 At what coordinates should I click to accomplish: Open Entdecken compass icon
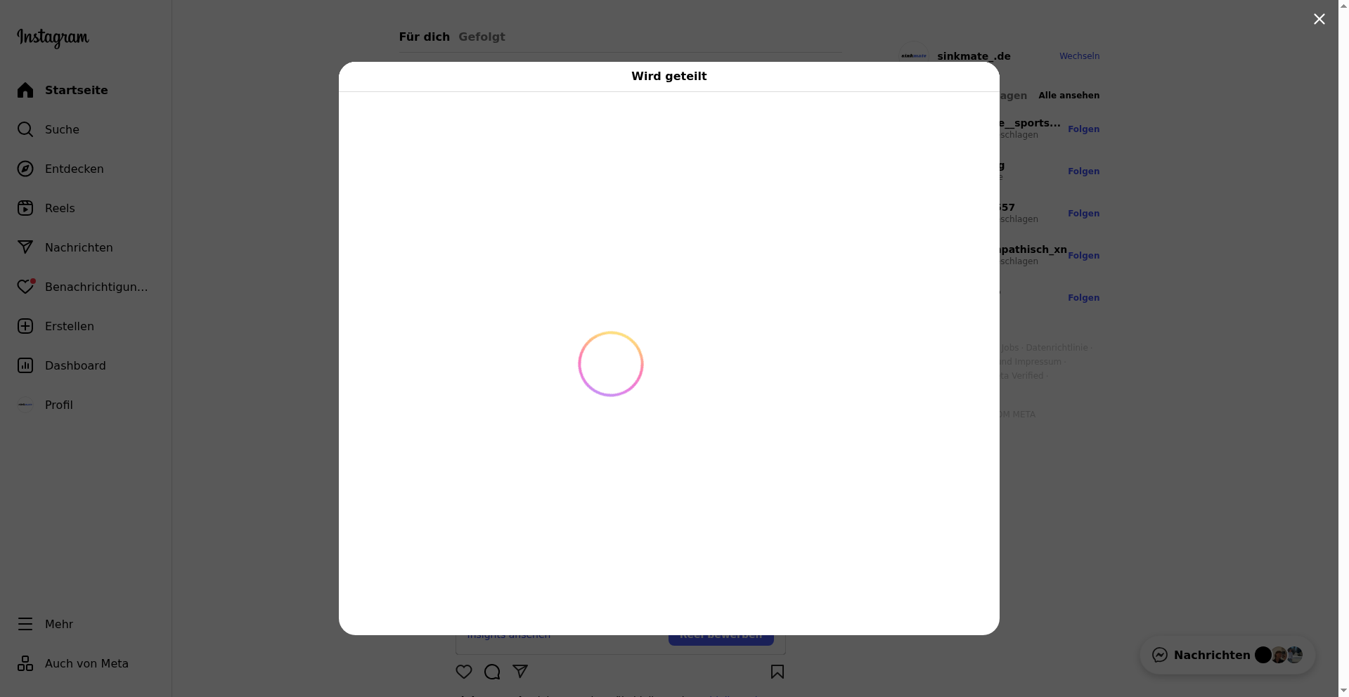(x=25, y=169)
